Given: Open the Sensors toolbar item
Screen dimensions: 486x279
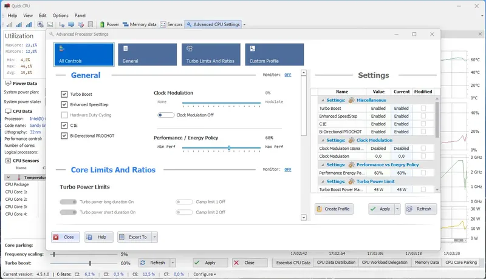Looking at the screenshot, I should click(x=171, y=24).
